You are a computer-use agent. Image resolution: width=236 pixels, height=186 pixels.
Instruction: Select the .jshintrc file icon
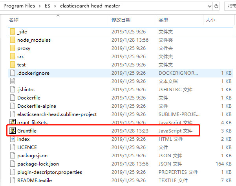point(13,89)
